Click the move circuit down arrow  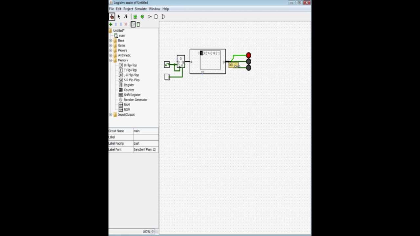(121, 25)
